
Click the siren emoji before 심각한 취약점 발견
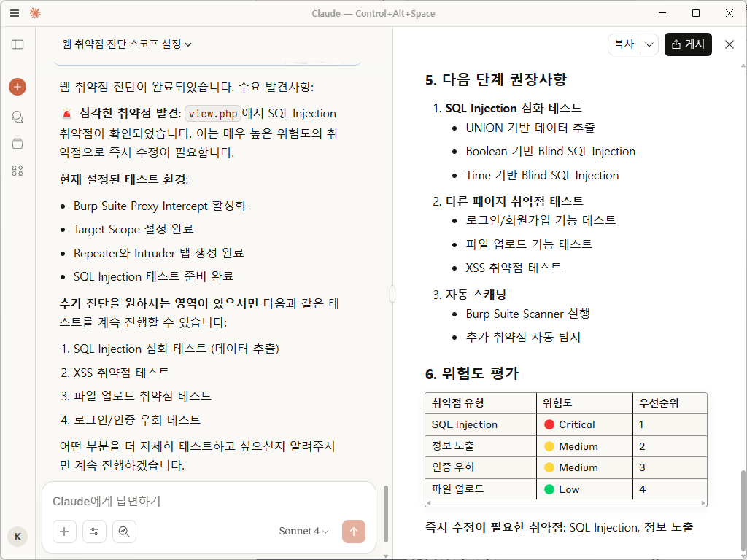(x=67, y=113)
